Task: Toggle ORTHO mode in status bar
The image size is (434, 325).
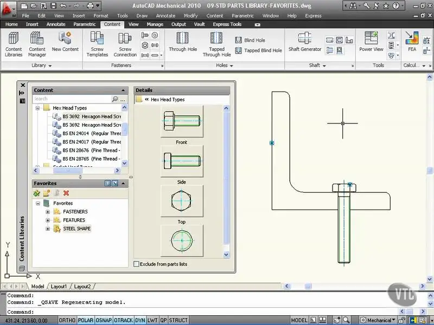Action: click(x=67, y=320)
